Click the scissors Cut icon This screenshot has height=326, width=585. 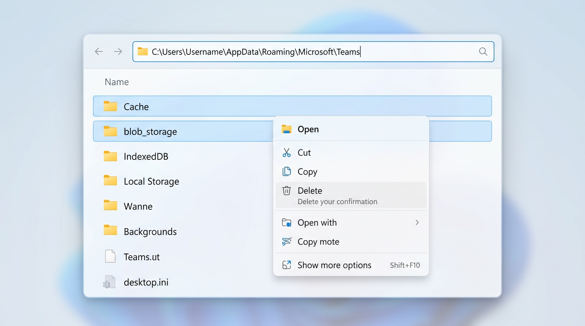[x=287, y=152]
